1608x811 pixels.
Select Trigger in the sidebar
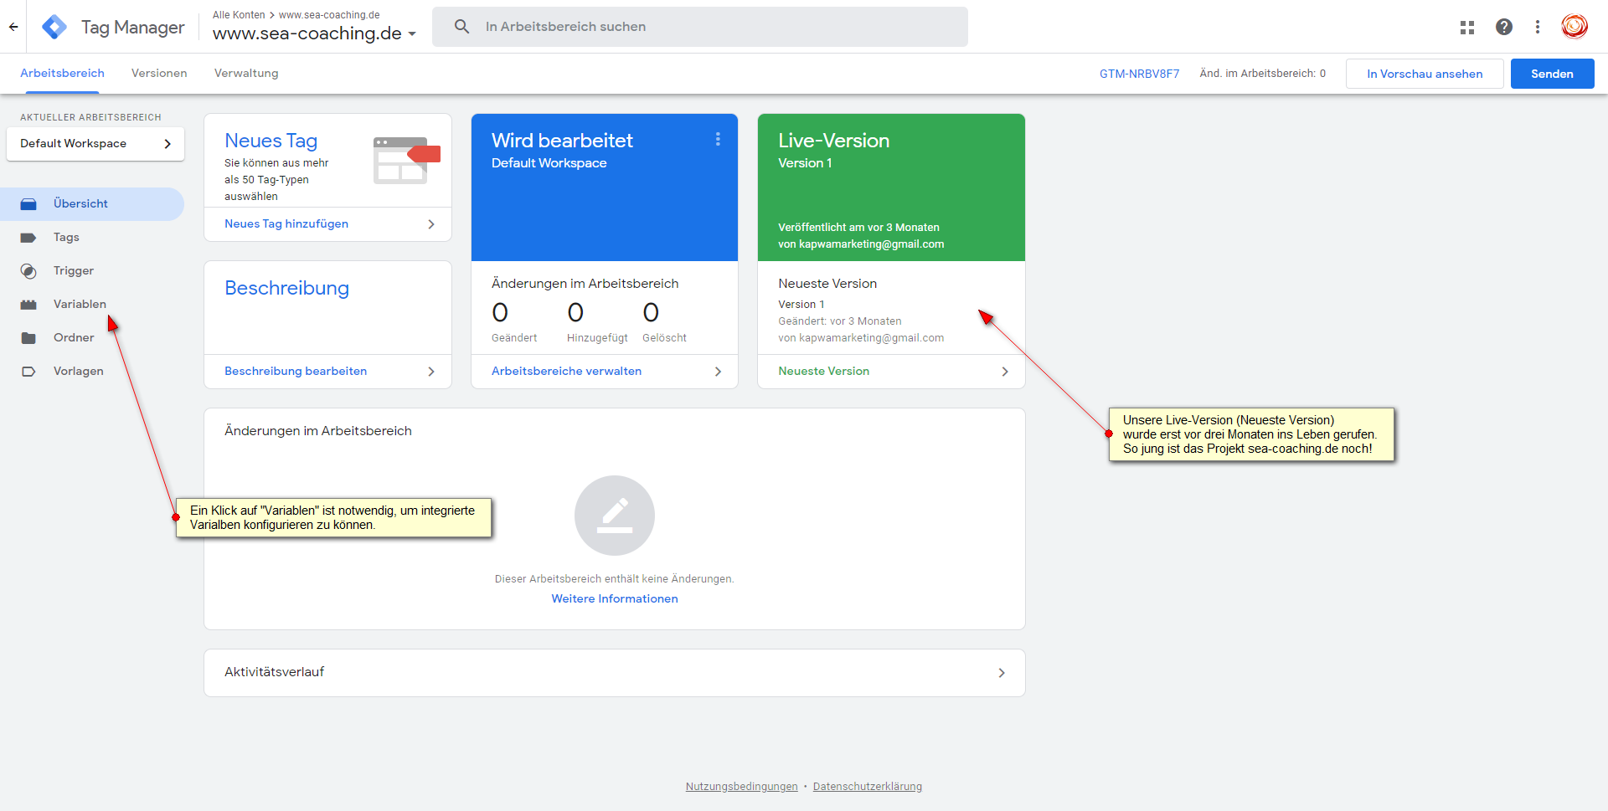pos(74,271)
